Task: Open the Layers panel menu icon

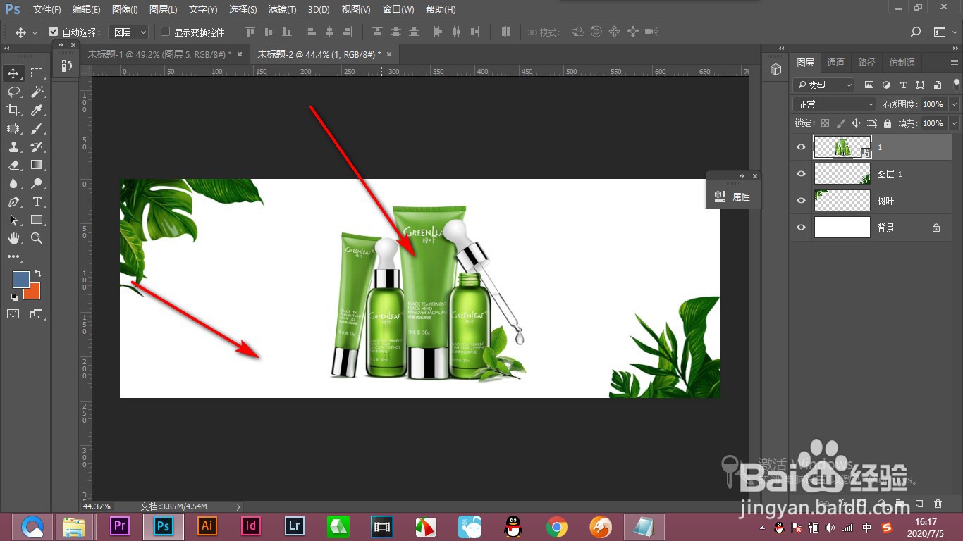Action: (x=955, y=62)
